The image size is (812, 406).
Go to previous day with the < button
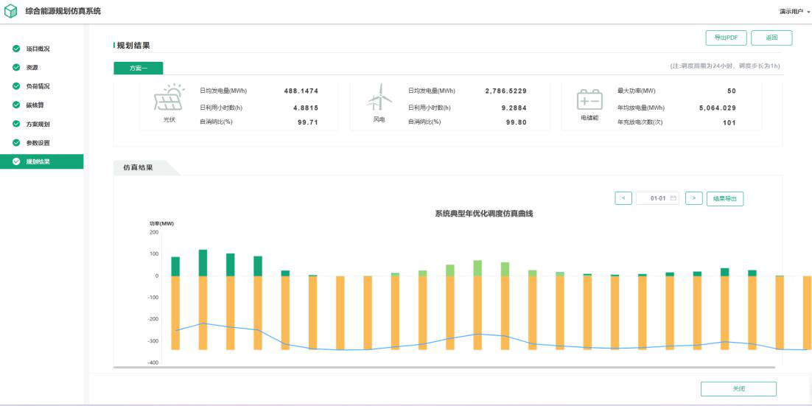point(623,198)
